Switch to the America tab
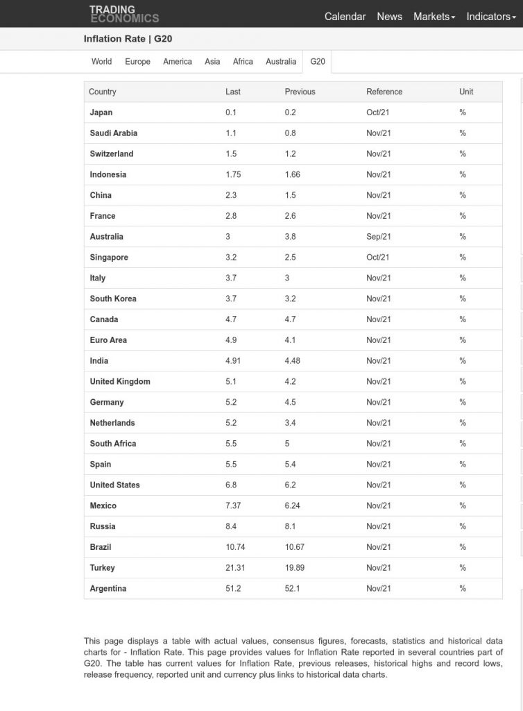The height and width of the screenshot is (711, 523). pyautogui.click(x=178, y=62)
